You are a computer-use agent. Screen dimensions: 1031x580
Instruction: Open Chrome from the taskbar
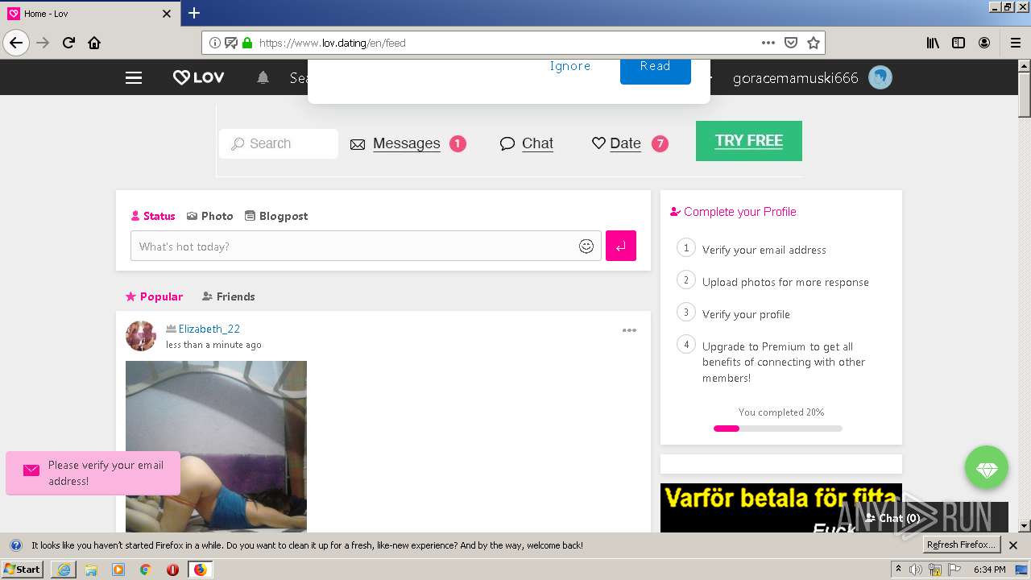coord(145,570)
